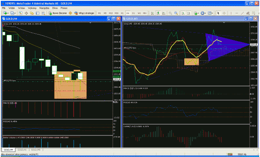Set timeframe to H4

[128, 13]
